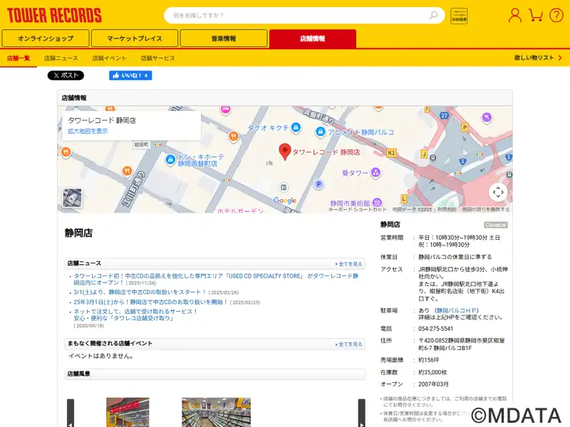Screen dimensions: 570x427
Task: Open the マーケットプレイス tab
Action: pyautogui.click(x=135, y=38)
